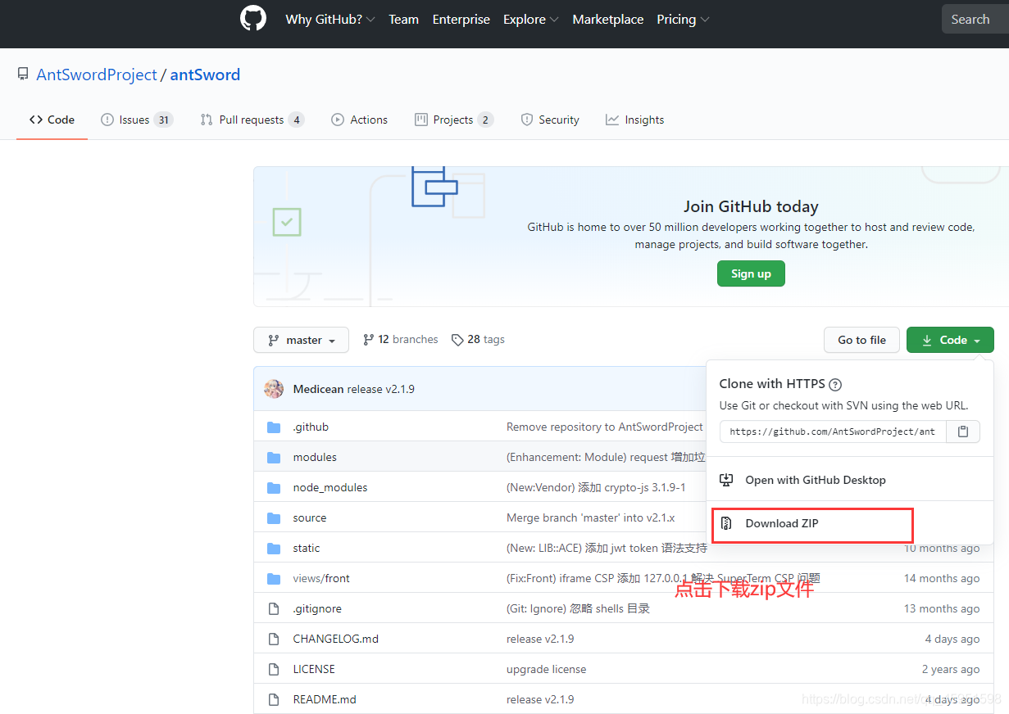Click the 13 months ago timestamp
The image size is (1009, 714).
pos(942,608)
